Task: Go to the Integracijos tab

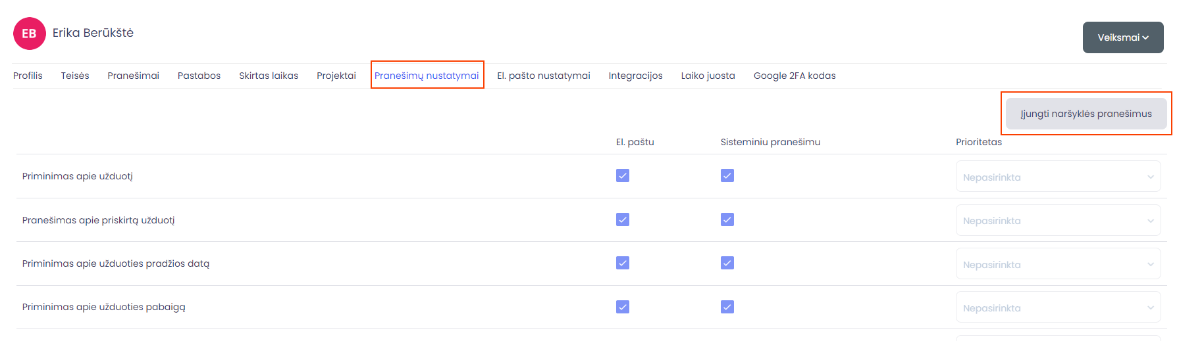Action: click(636, 76)
